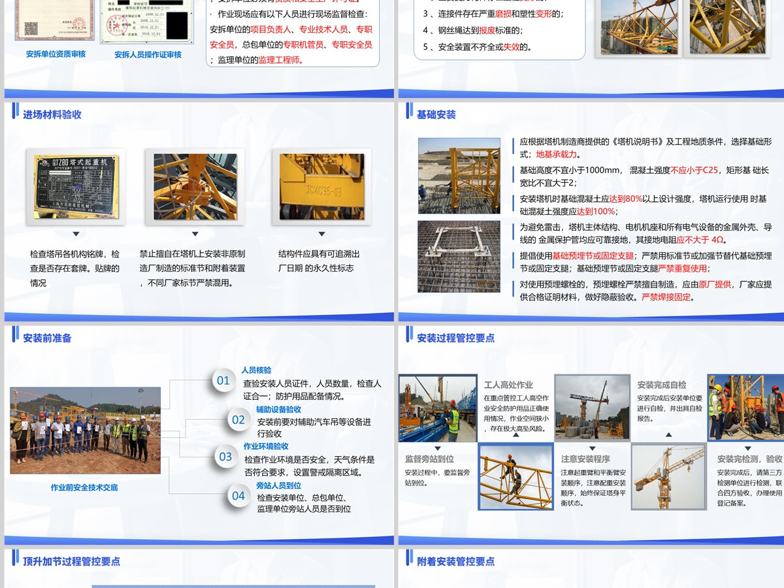
Task: Click the 基础安装 slide title
Action: [x=436, y=114]
